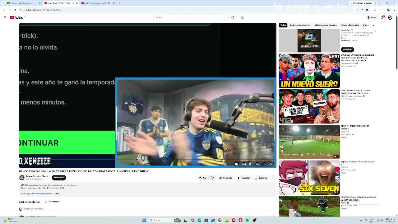Viewport: 398px width, 224px height.
Task: Switch the player to theater mode
Action: (x=257, y=164)
